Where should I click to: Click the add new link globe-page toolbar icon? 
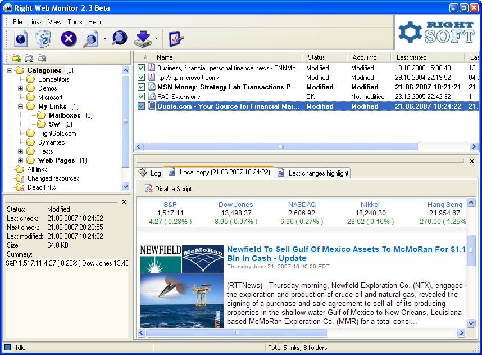(x=21, y=39)
